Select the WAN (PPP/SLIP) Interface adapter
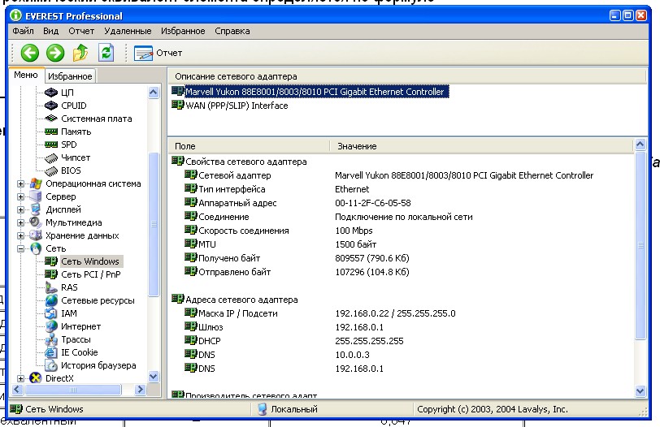This screenshot has width=660, height=427. coord(236,106)
